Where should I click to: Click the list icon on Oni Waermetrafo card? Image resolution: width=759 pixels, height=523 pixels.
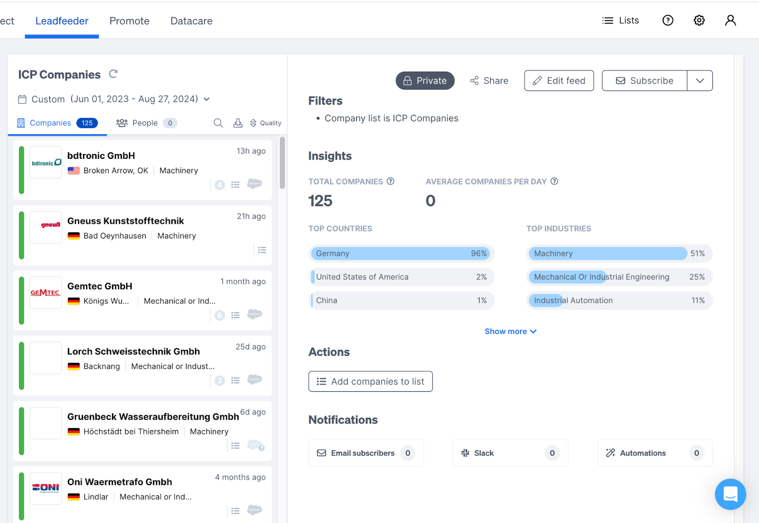pyautogui.click(x=235, y=511)
